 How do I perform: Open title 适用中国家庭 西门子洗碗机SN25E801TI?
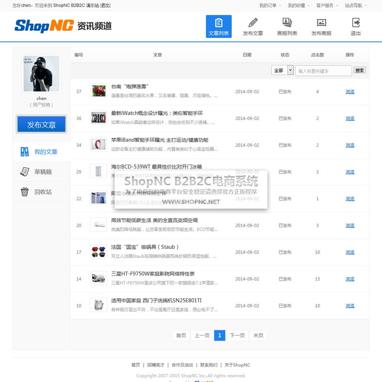coord(156,301)
